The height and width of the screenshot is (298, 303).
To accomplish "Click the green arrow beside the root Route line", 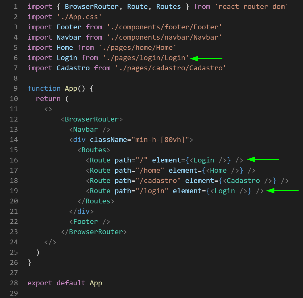I will 263,160.
